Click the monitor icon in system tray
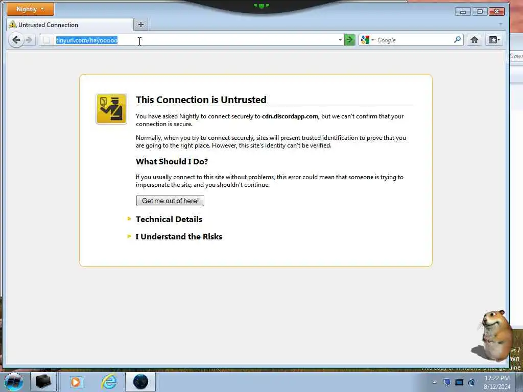 [x=459, y=382]
